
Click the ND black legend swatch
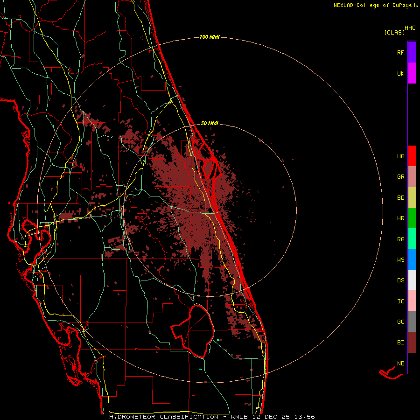(x=412, y=363)
